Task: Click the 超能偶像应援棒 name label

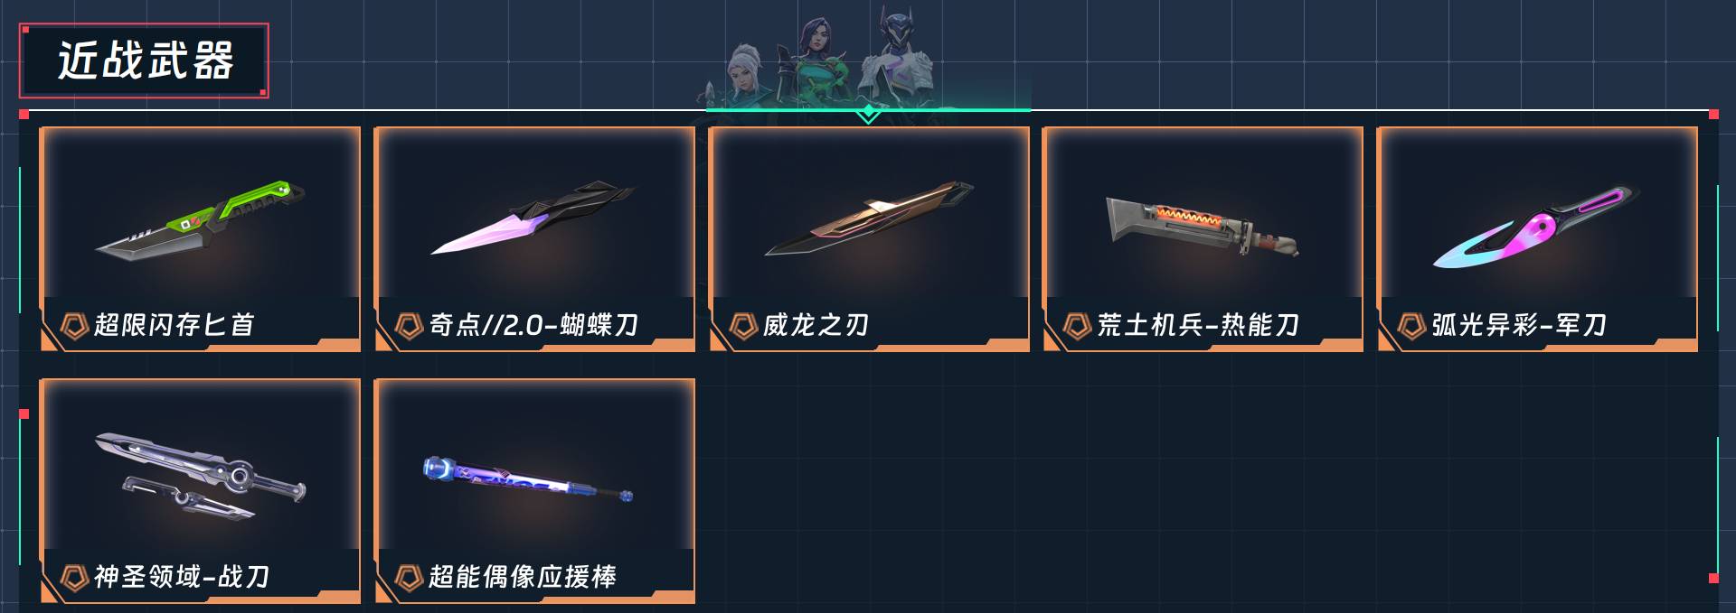Action: click(x=523, y=577)
